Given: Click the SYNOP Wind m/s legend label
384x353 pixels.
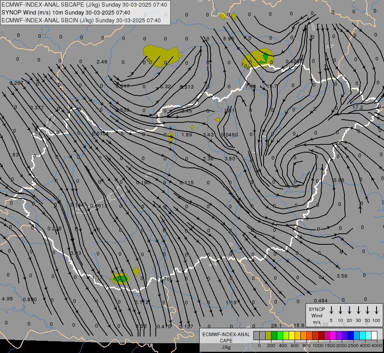Looking at the screenshot, I should click(317, 315).
